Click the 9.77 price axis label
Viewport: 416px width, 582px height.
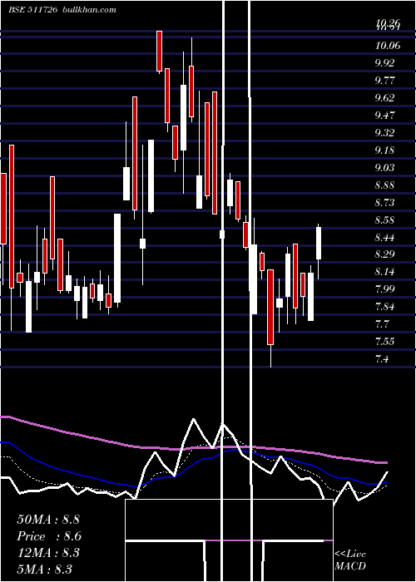point(384,80)
